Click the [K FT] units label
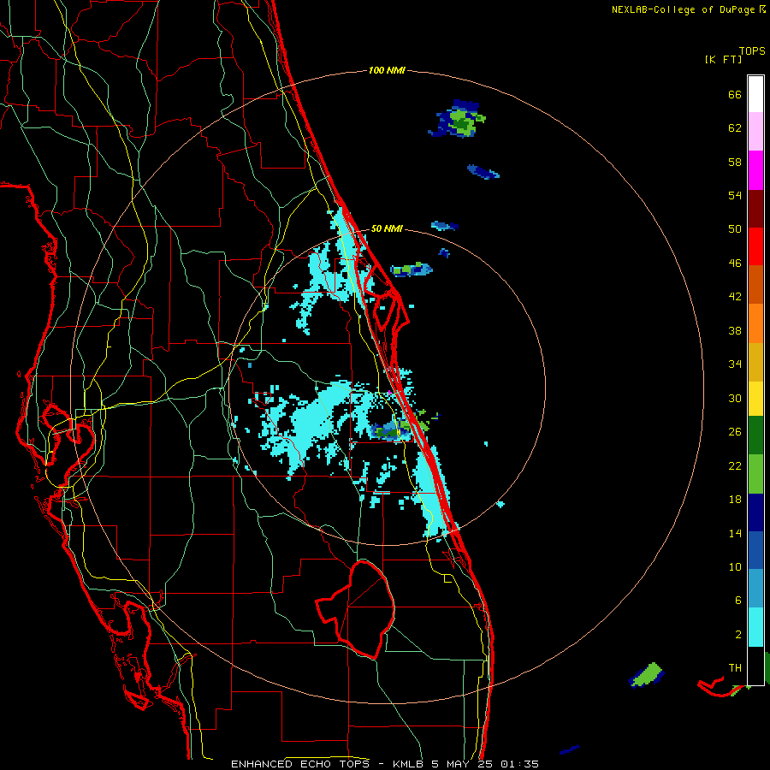 pyautogui.click(x=723, y=59)
